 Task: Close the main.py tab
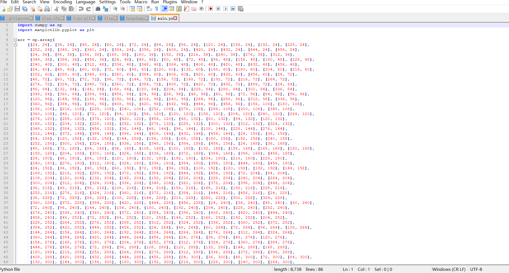175,18
